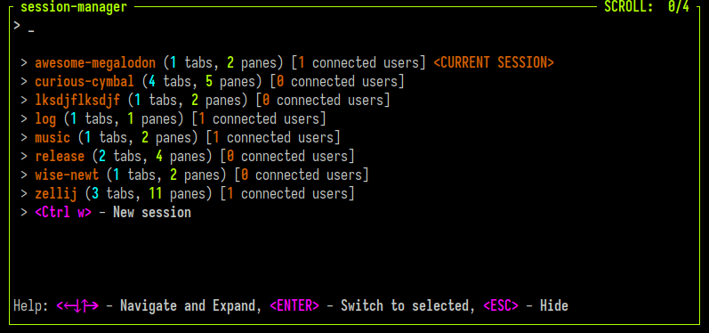
Task: Click the arrow beside New session
Action: click(x=24, y=213)
